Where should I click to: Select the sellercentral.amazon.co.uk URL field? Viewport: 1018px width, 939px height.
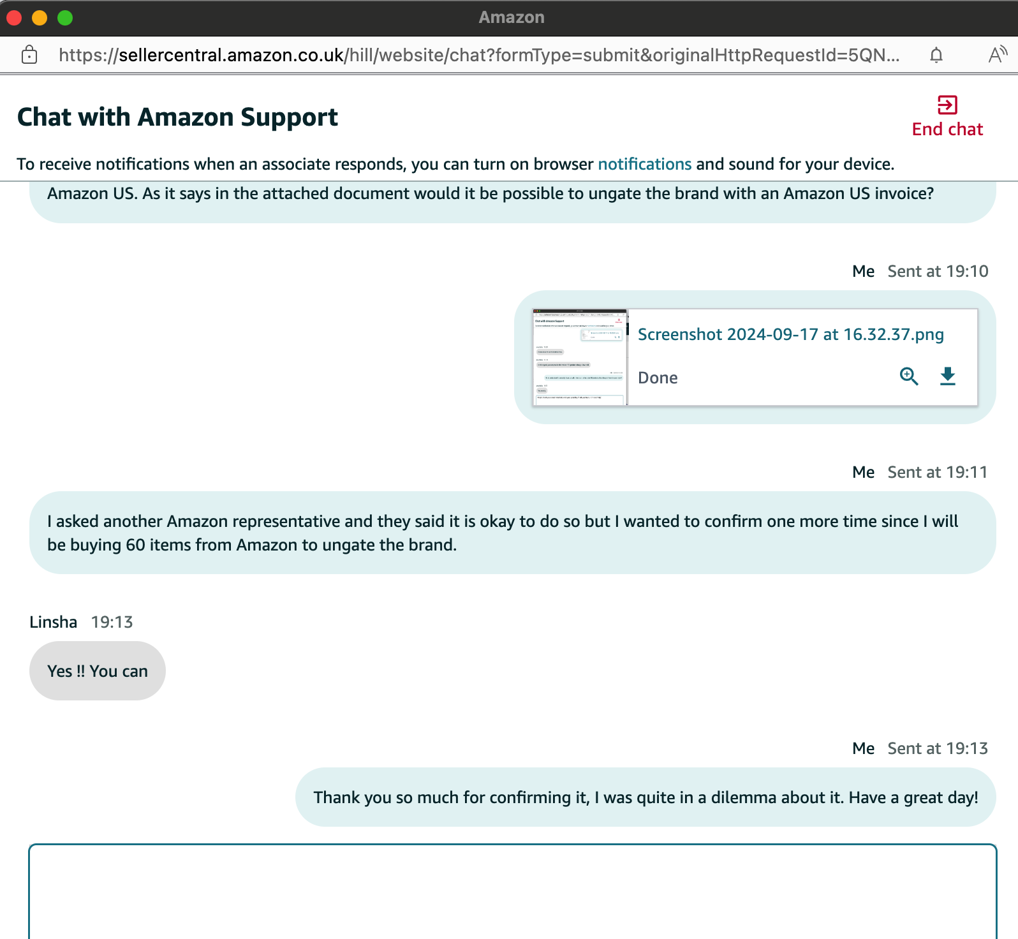[x=479, y=55]
